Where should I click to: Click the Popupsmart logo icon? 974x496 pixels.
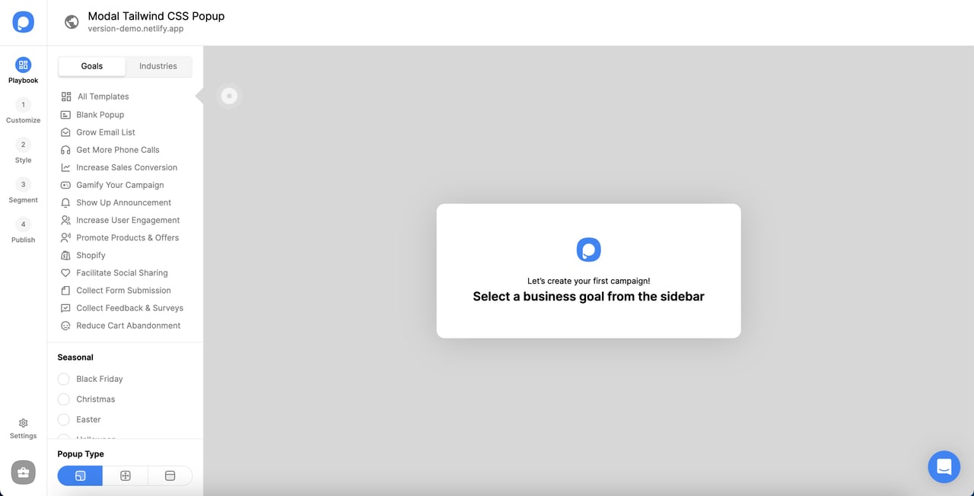(23, 22)
